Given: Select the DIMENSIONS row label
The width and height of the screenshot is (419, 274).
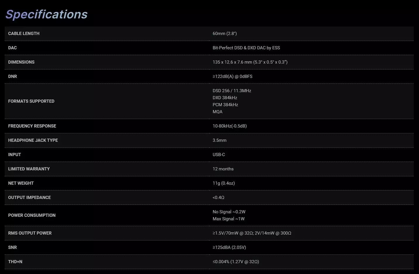Looking at the screenshot, I should coord(21,62).
